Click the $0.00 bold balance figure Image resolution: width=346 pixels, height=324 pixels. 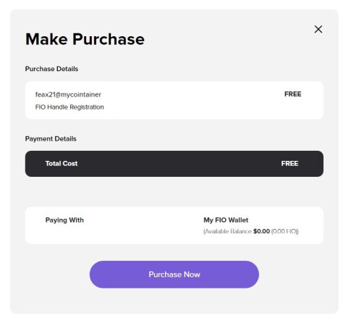[x=261, y=231]
